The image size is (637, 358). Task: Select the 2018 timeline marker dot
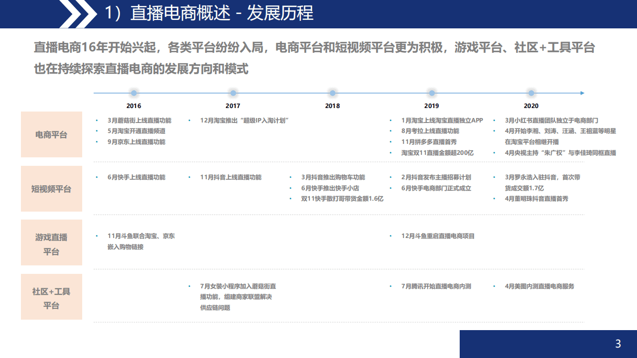(332, 92)
